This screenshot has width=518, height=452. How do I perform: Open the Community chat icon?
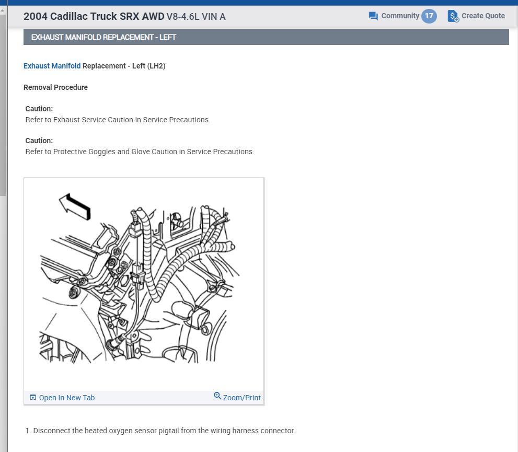(373, 16)
